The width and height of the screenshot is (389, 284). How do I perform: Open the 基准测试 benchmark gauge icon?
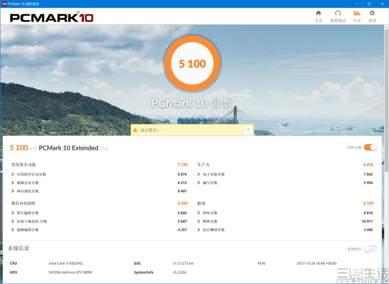[338, 13]
